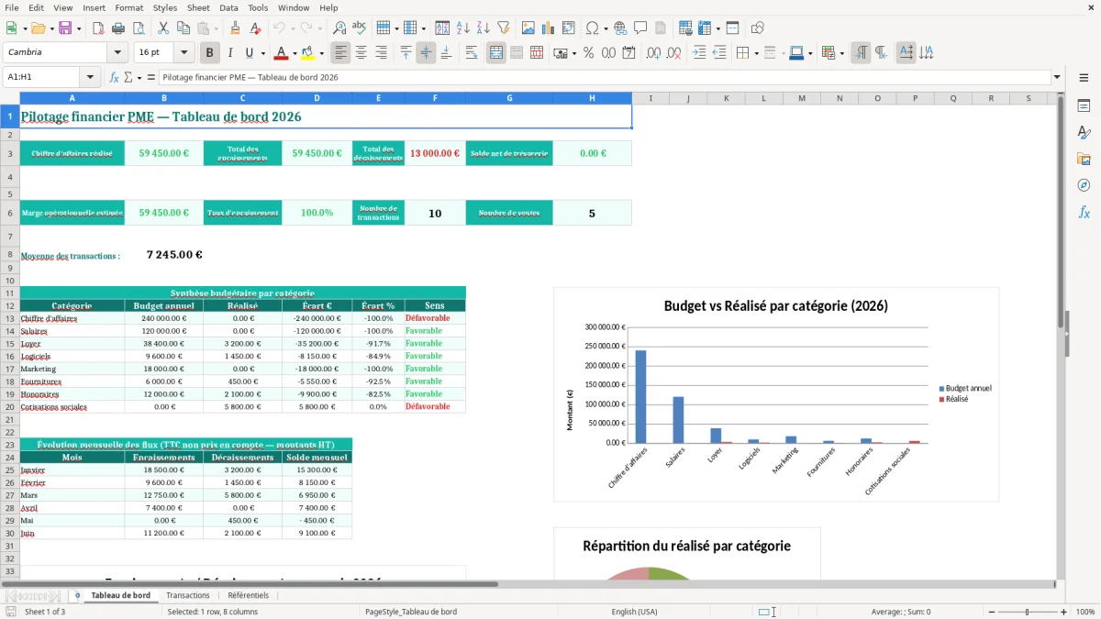
Task: Open the Format menu
Action: [128, 7]
